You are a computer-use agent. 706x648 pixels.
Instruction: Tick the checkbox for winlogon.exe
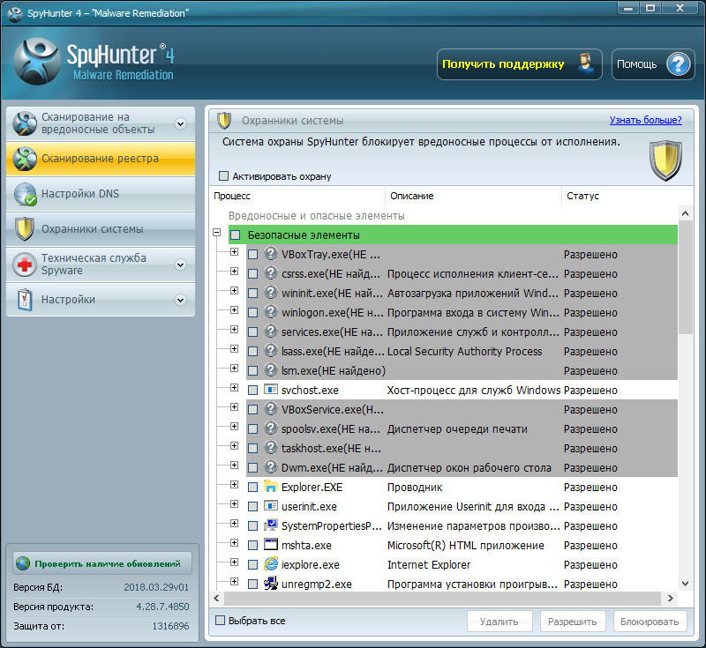coord(253,312)
